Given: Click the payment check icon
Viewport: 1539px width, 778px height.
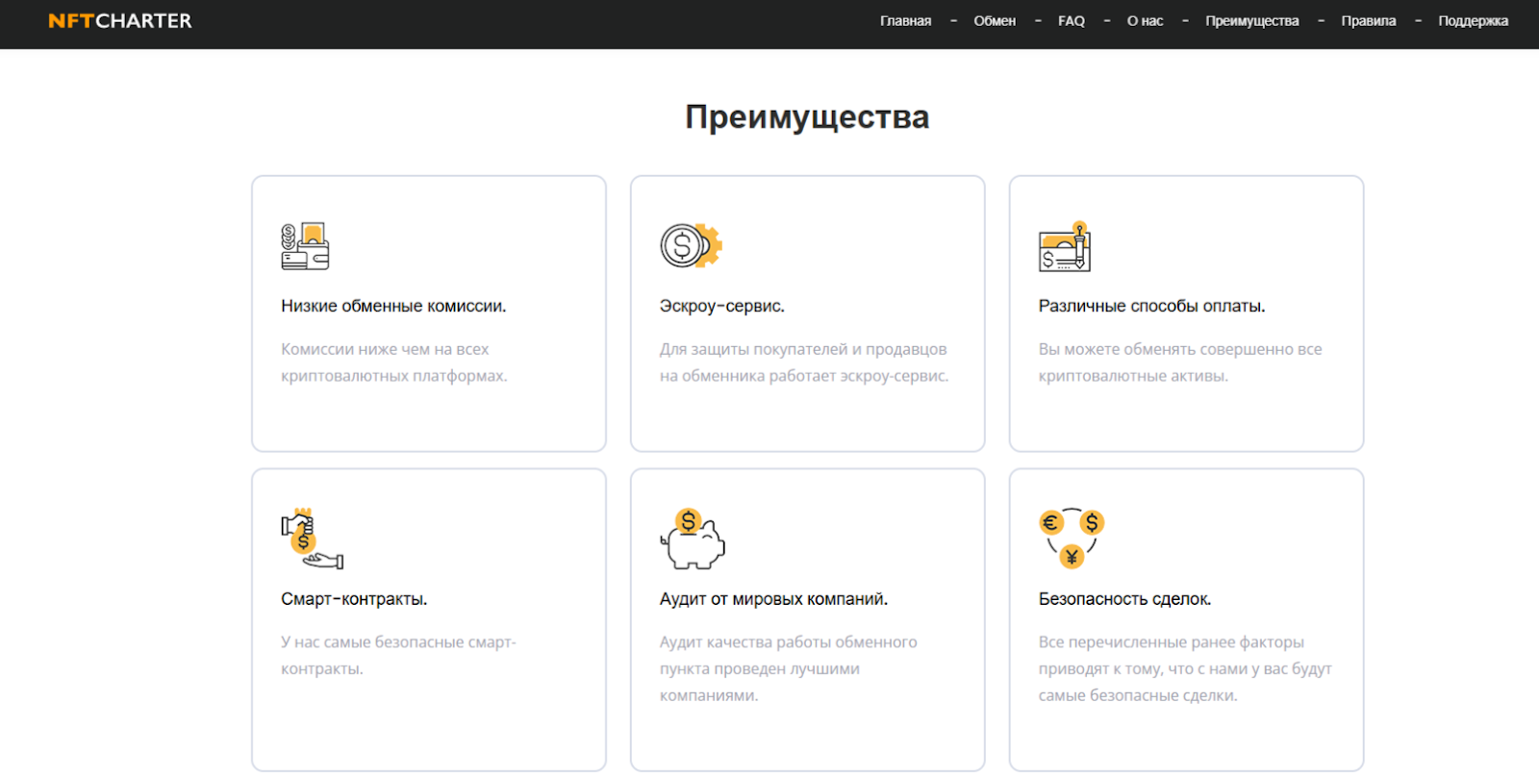Looking at the screenshot, I should pyautogui.click(x=1065, y=247).
